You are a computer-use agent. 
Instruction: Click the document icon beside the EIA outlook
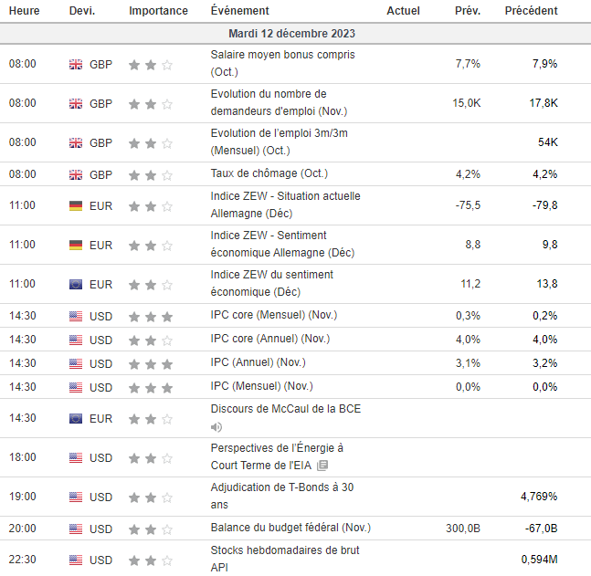pyautogui.click(x=322, y=466)
